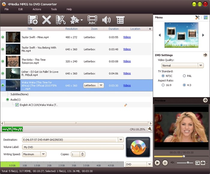Collapse the Audio(1) tree node

7,99
